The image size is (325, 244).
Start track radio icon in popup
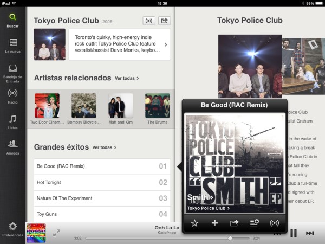[275, 223]
